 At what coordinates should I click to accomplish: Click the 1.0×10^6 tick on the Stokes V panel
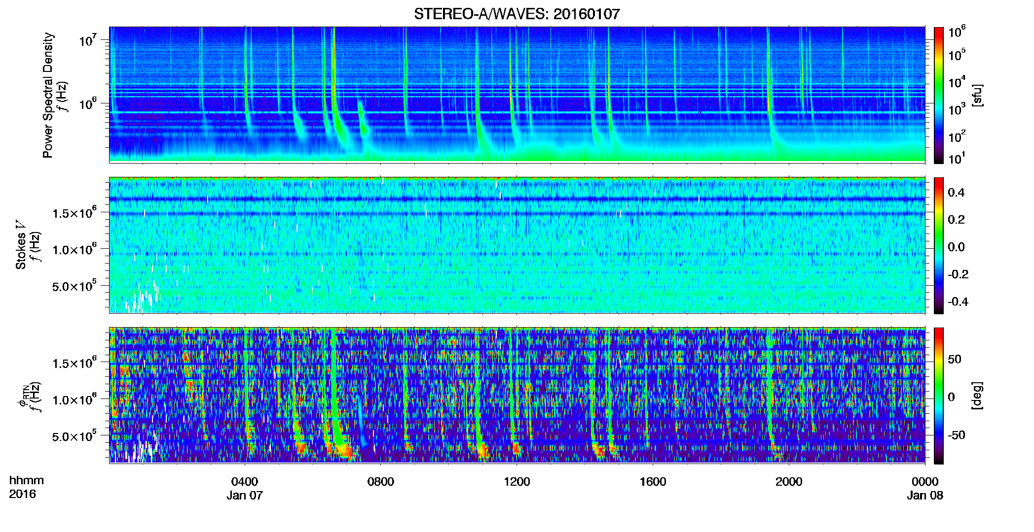74,249
